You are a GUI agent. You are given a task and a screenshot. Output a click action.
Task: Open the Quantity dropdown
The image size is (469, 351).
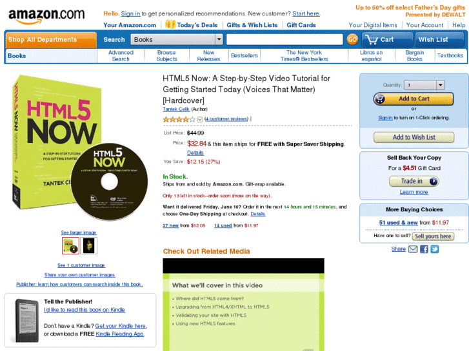tap(424, 85)
